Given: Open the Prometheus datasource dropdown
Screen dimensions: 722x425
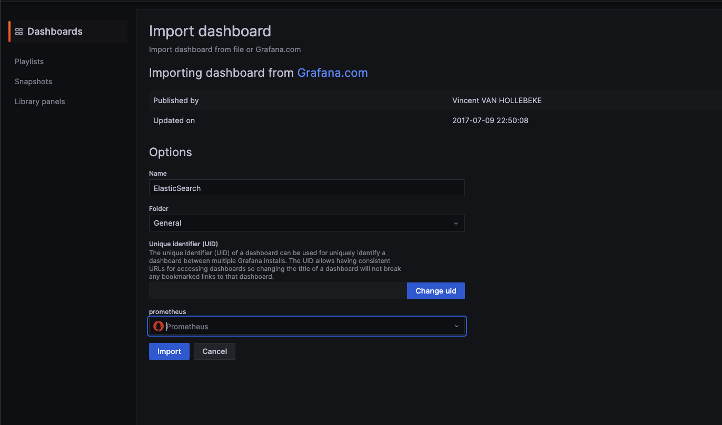Looking at the screenshot, I should [x=307, y=326].
